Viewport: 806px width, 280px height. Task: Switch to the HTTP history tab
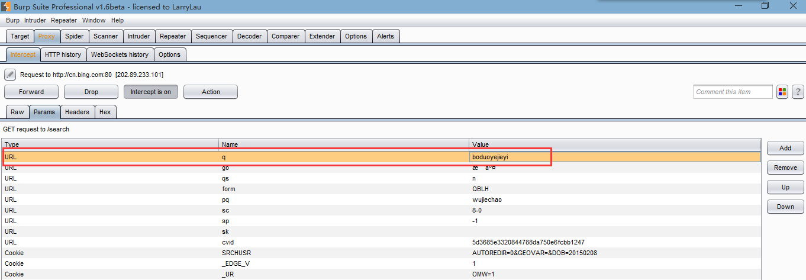tap(63, 54)
